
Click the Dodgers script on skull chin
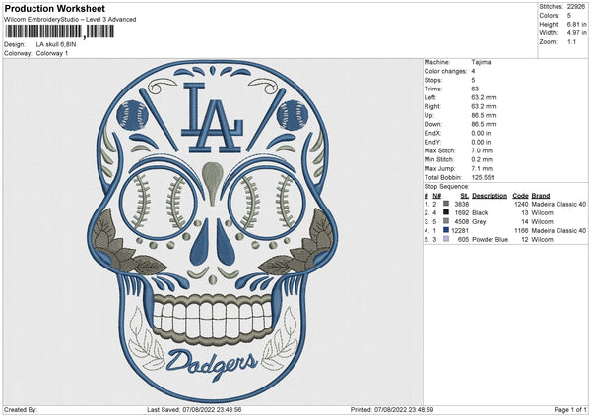[x=214, y=363]
